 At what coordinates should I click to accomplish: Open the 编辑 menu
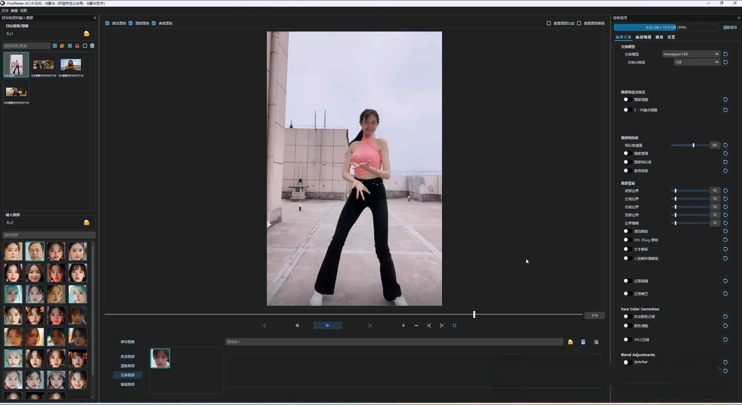coord(14,11)
